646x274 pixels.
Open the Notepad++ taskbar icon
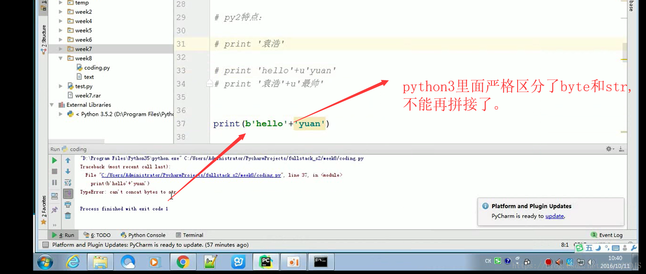click(x=210, y=262)
